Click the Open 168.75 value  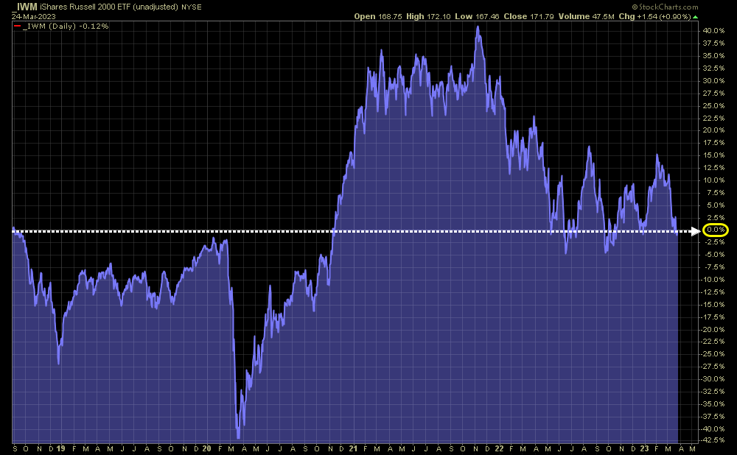pos(378,16)
